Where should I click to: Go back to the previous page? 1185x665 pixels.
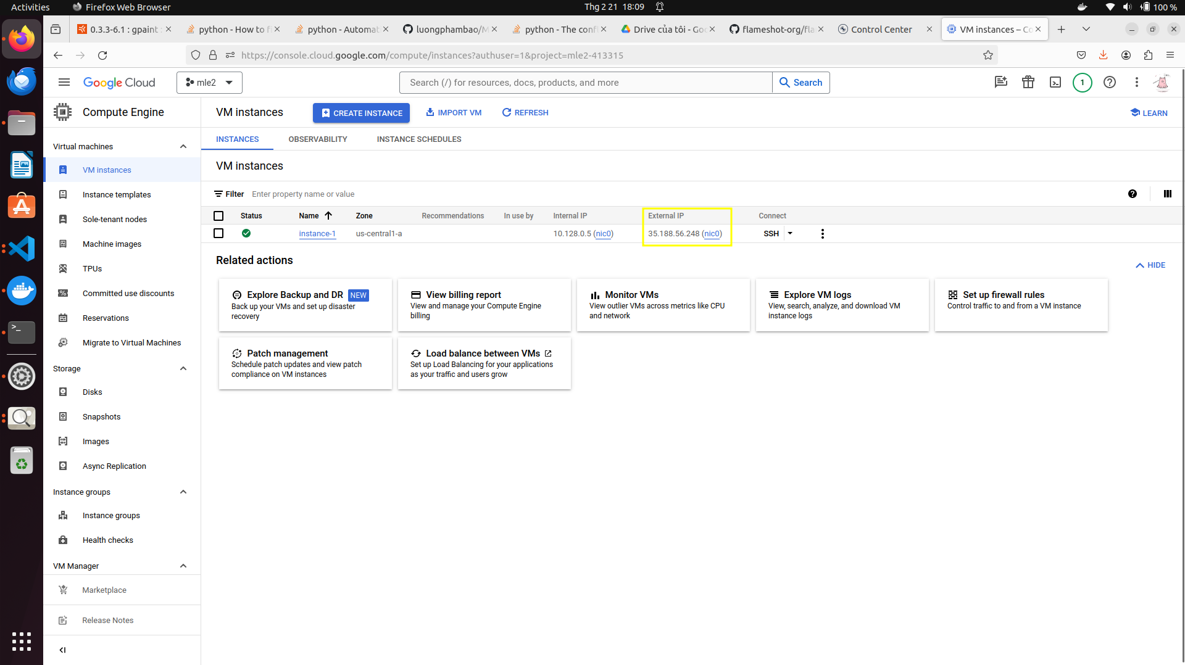(x=58, y=56)
